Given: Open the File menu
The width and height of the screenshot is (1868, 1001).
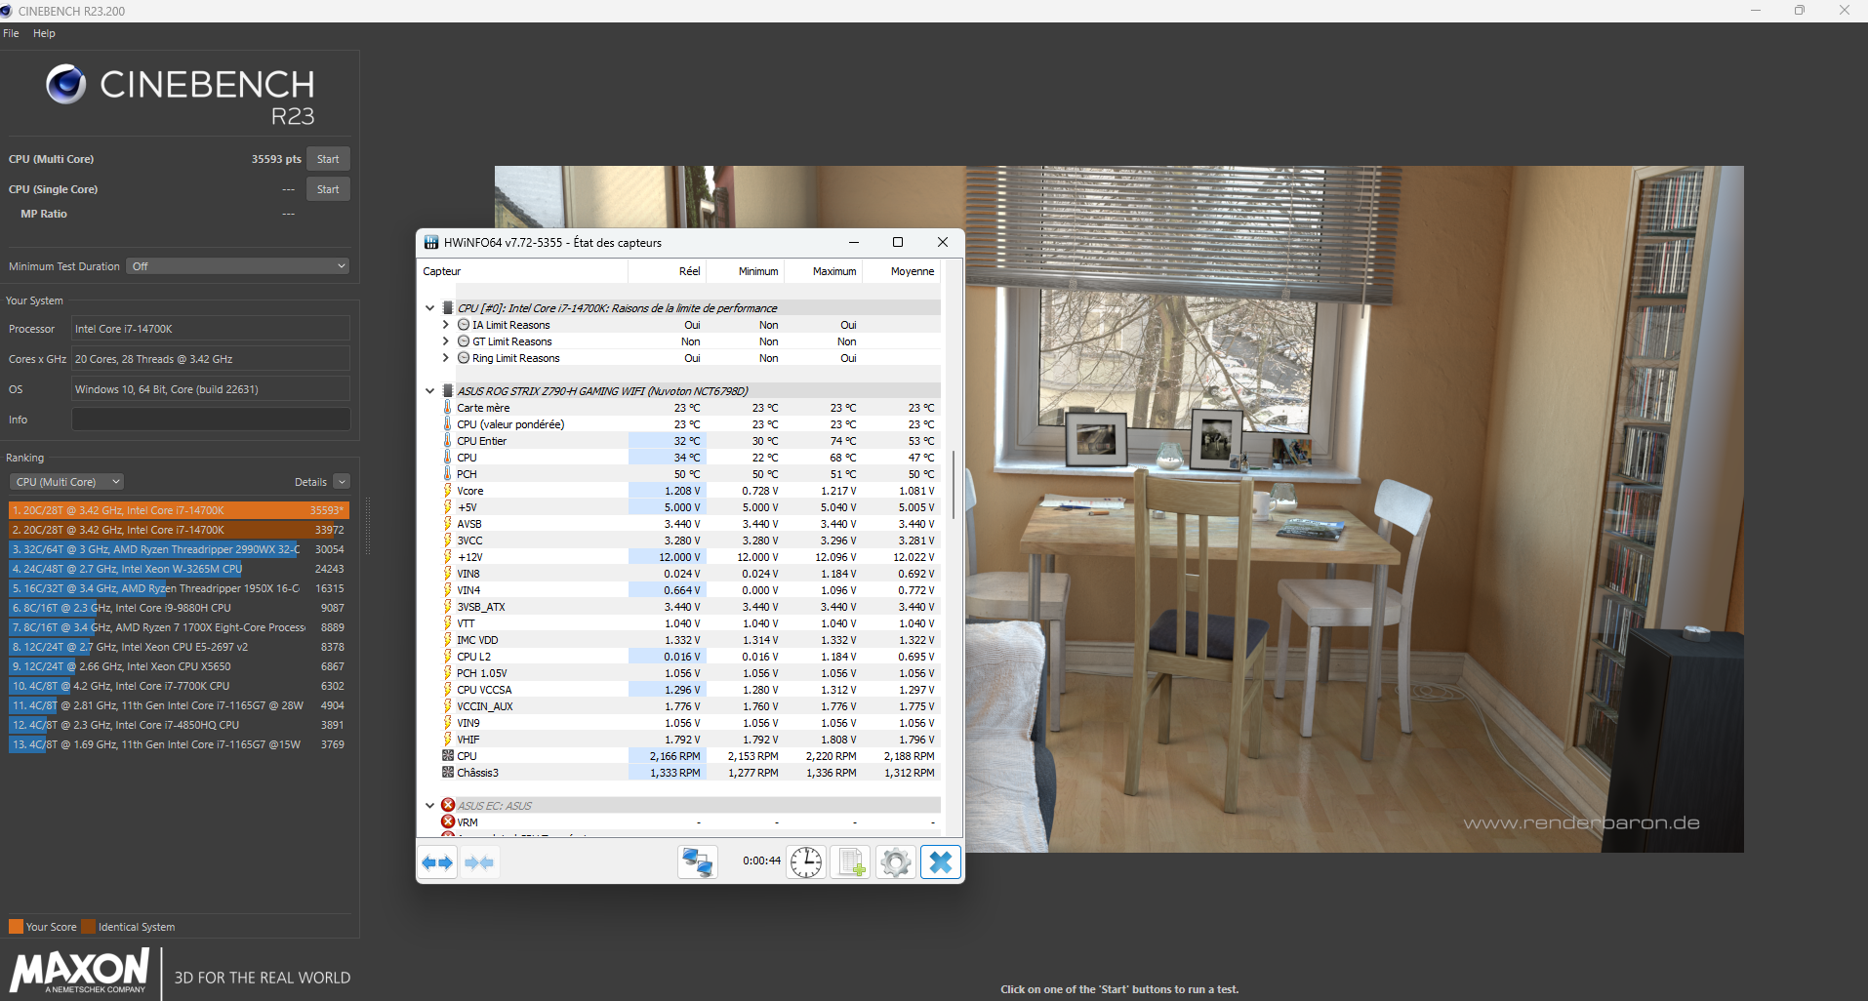Looking at the screenshot, I should tap(11, 33).
